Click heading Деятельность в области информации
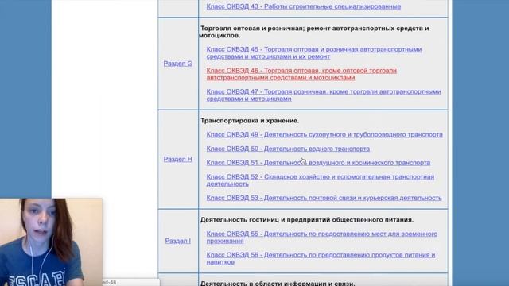The image size is (509, 286). point(278,283)
